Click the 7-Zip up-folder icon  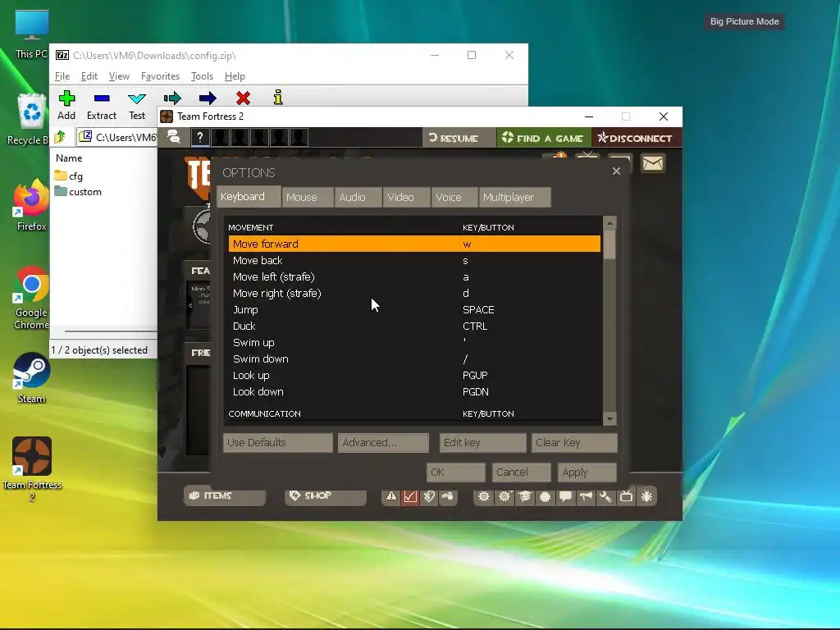pos(60,137)
